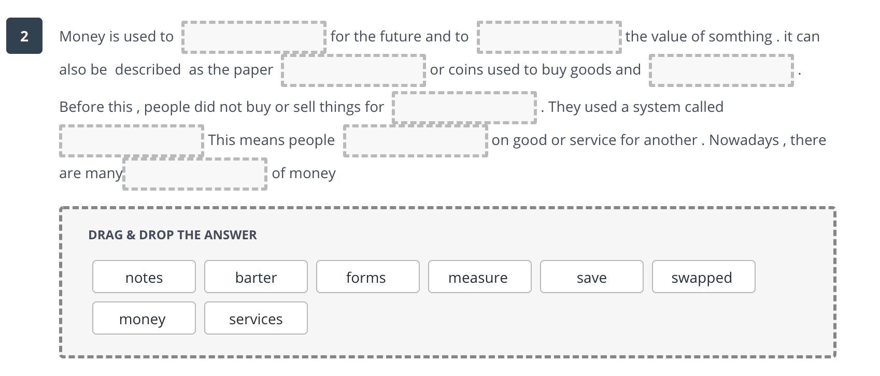This screenshot has width=880, height=376.
Task: Select the 'barter' word tile
Action: point(256,277)
